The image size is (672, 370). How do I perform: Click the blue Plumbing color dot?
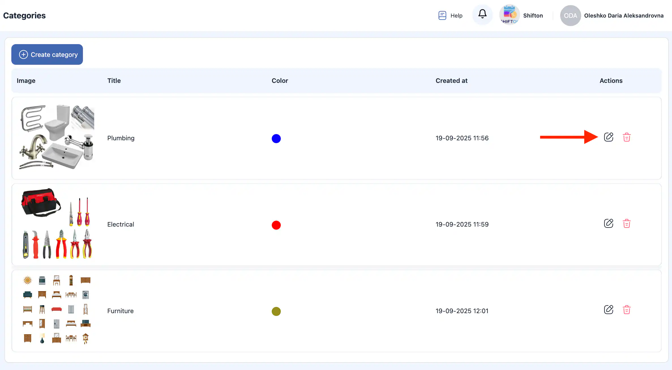click(x=276, y=139)
